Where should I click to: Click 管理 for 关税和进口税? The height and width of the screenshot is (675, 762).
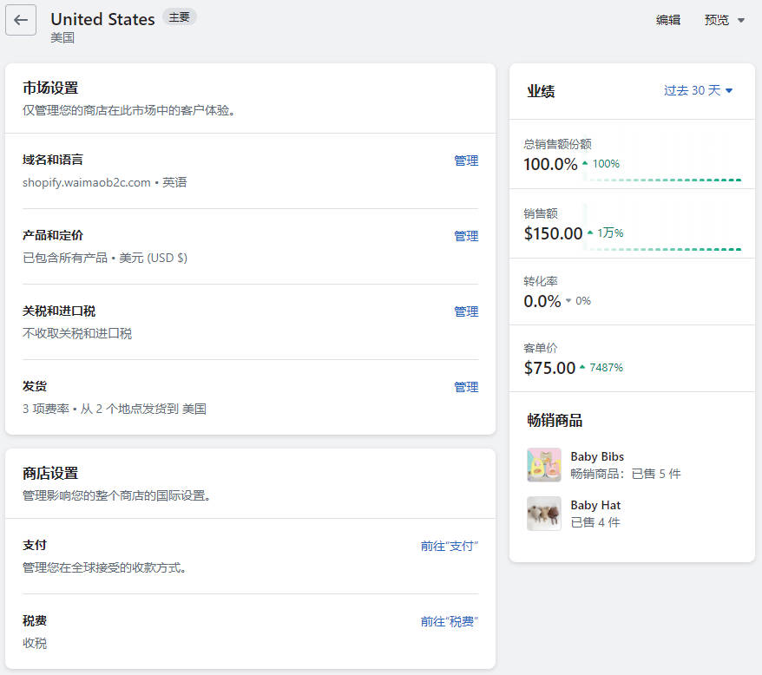click(x=466, y=311)
